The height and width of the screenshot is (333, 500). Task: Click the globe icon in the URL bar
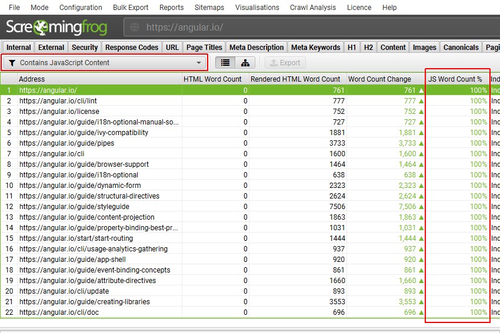135,28
